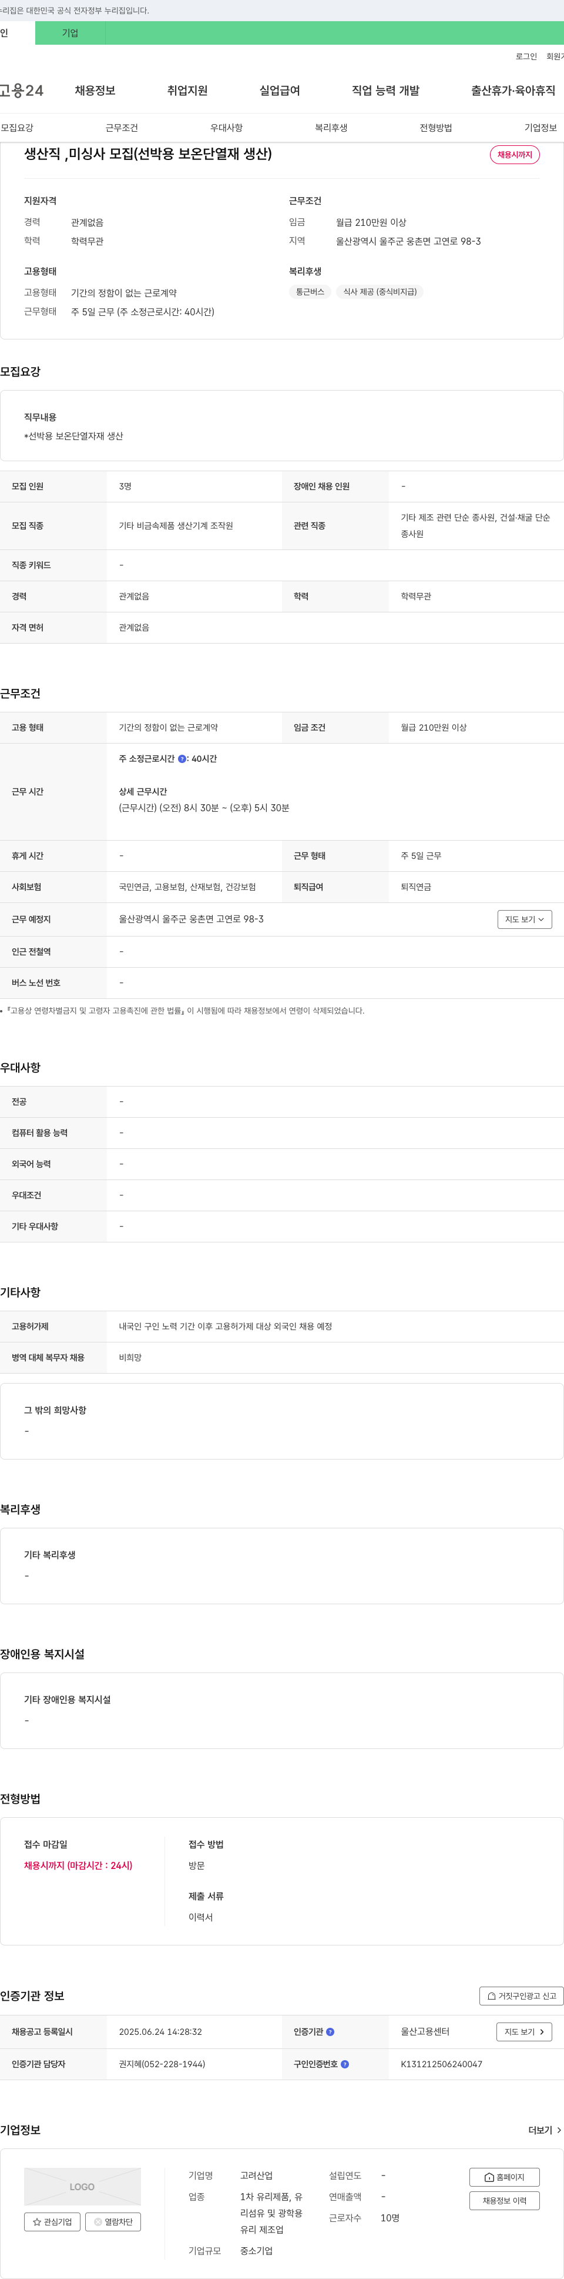Click the 중소기업 company size value

click(x=256, y=2251)
